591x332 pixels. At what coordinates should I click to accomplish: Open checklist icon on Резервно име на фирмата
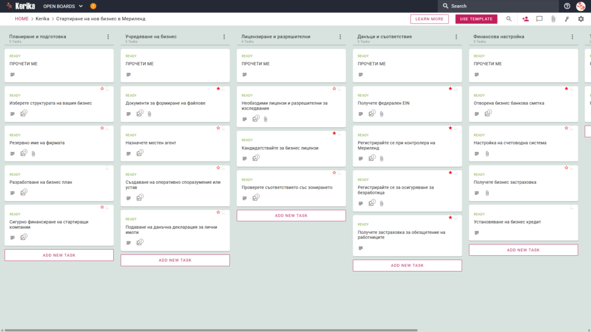coord(24,153)
